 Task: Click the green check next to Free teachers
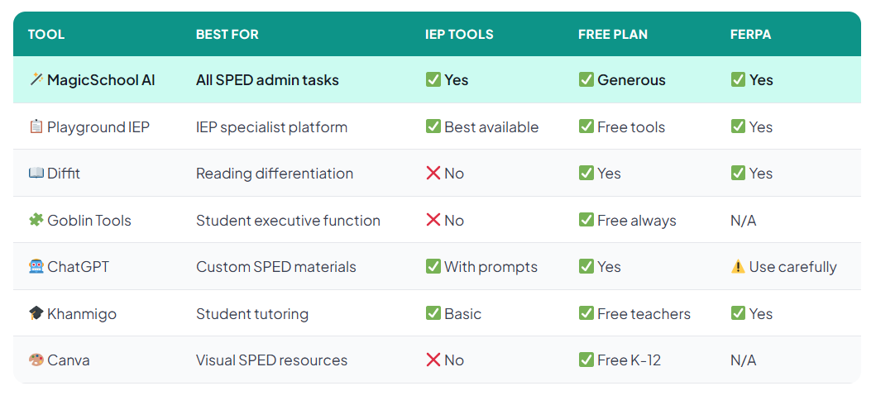(x=586, y=313)
